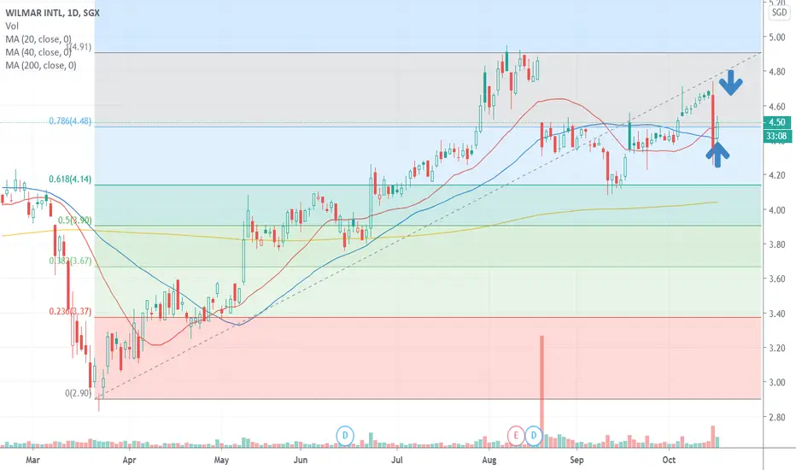Open the SGD currency selector
This screenshot has height=470, width=796.
pos(779,12)
